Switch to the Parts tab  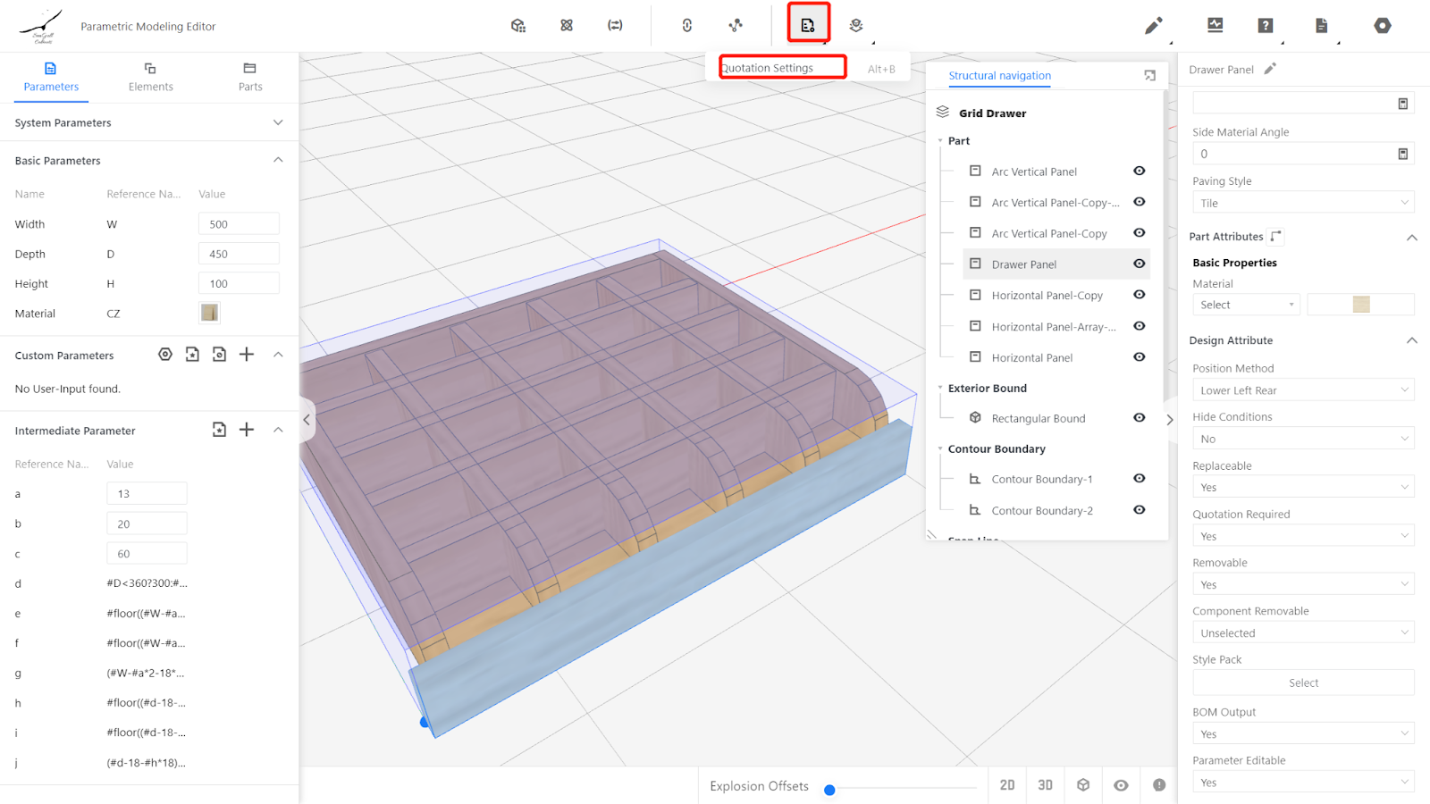point(250,77)
